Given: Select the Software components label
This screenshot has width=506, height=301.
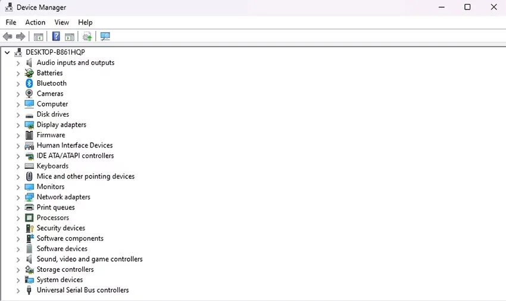Looking at the screenshot, I should (70, 239).
